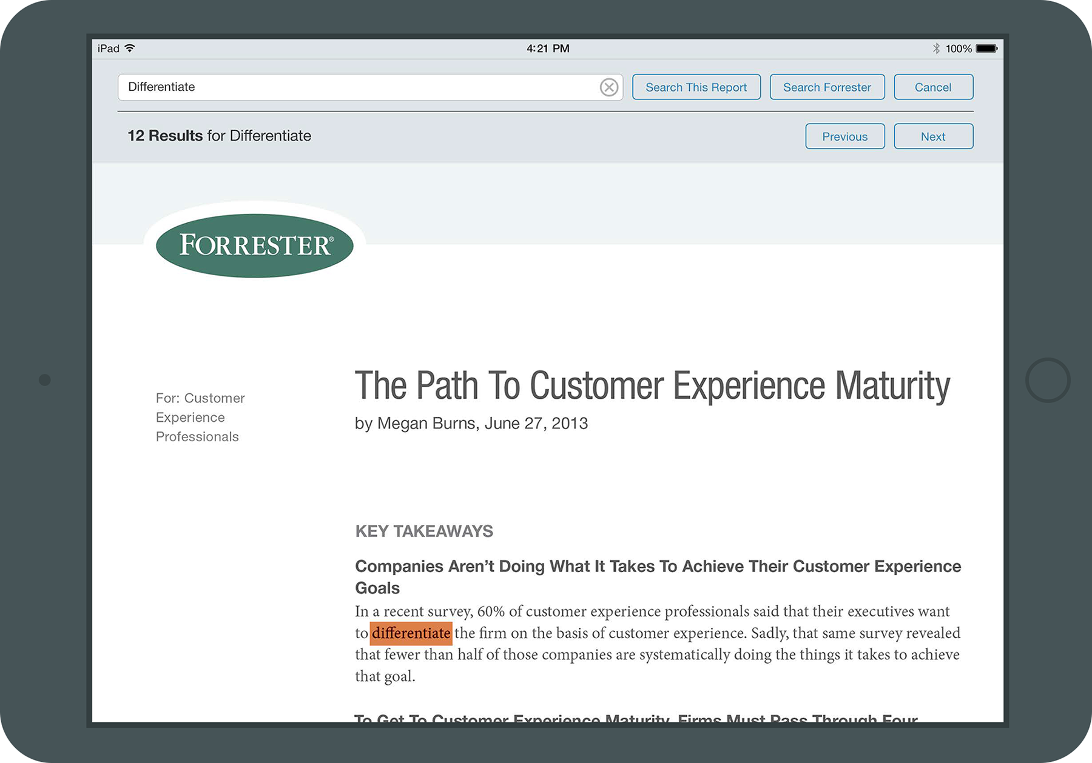Tap the KEY TAKEAWAYS heading
Screen dimensions: 1092x763
click(423, 531)
